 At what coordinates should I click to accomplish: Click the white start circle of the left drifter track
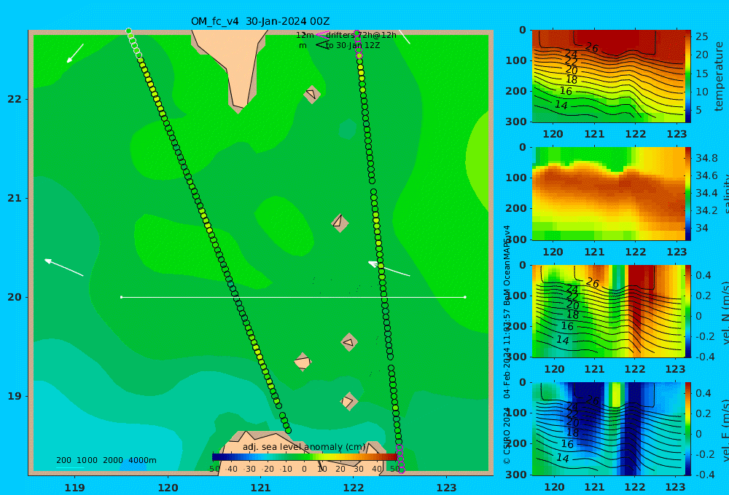[x=129, y=31]
